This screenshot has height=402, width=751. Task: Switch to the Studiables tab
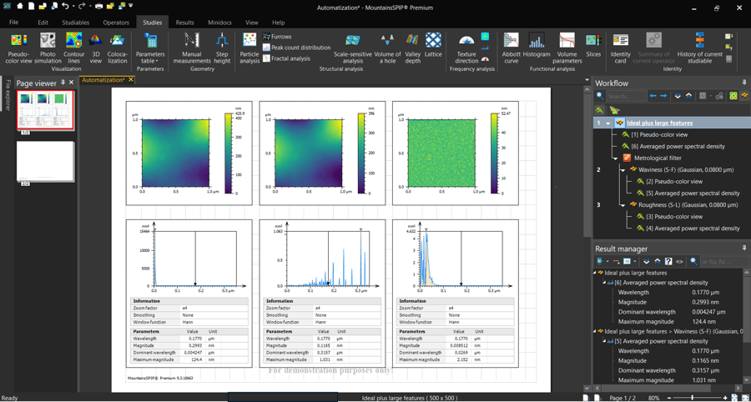coord(75,22)
